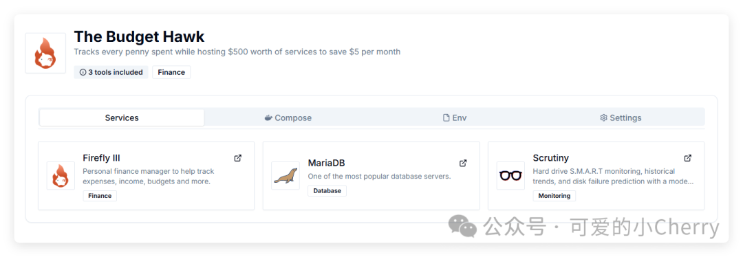
Task: Open the Scrutiny service title
Action: (x=550, y=157)
